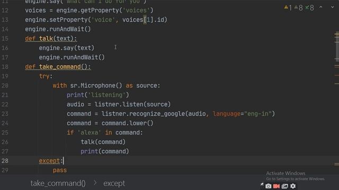Click 'engine.say(text)' on line 16
The height and width of the screenshot is (190, 339).
point(67,48)
